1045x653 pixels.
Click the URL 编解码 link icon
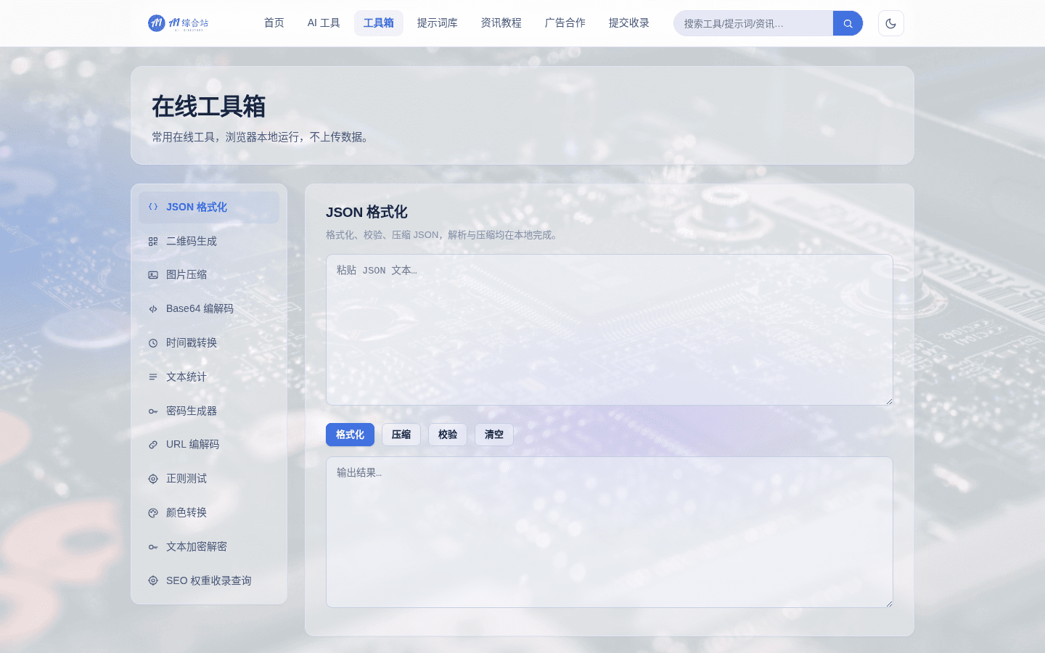(153, 445)
